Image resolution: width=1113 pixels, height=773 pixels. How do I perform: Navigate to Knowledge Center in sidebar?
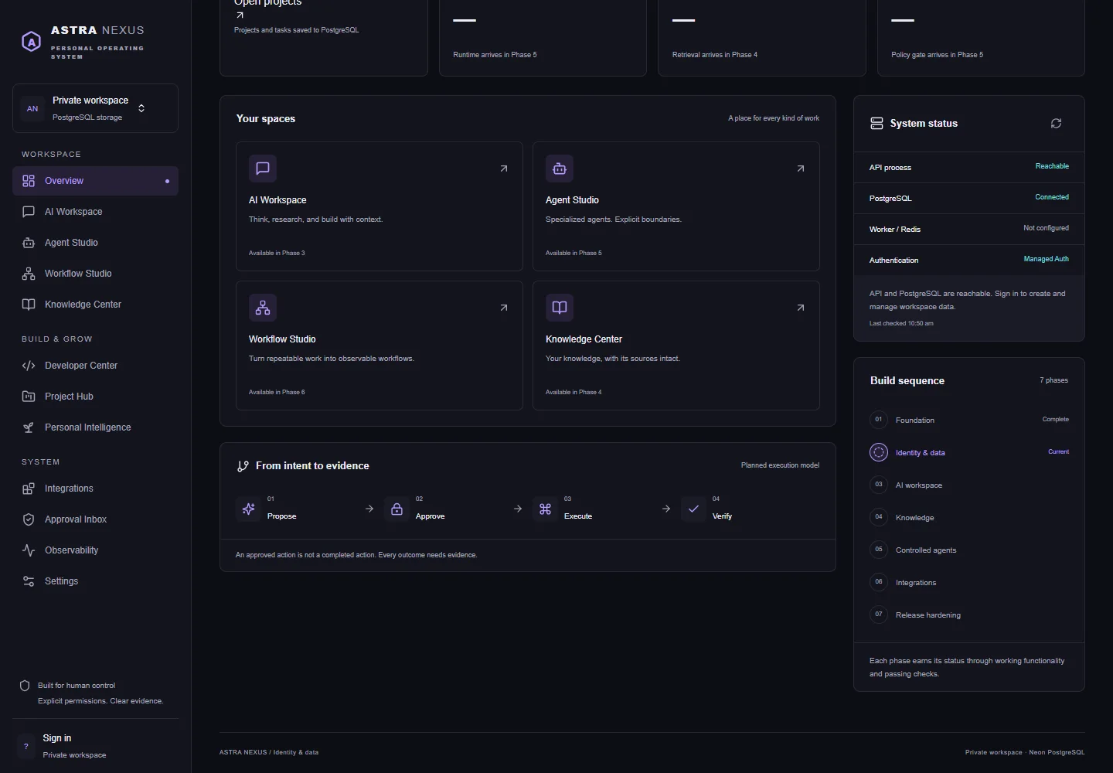[x=95, y=305]
